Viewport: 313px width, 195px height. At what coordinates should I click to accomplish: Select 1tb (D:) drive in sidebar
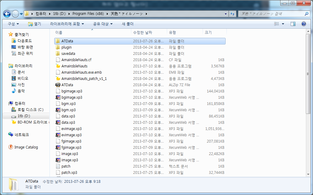click(x=24, y=116)
